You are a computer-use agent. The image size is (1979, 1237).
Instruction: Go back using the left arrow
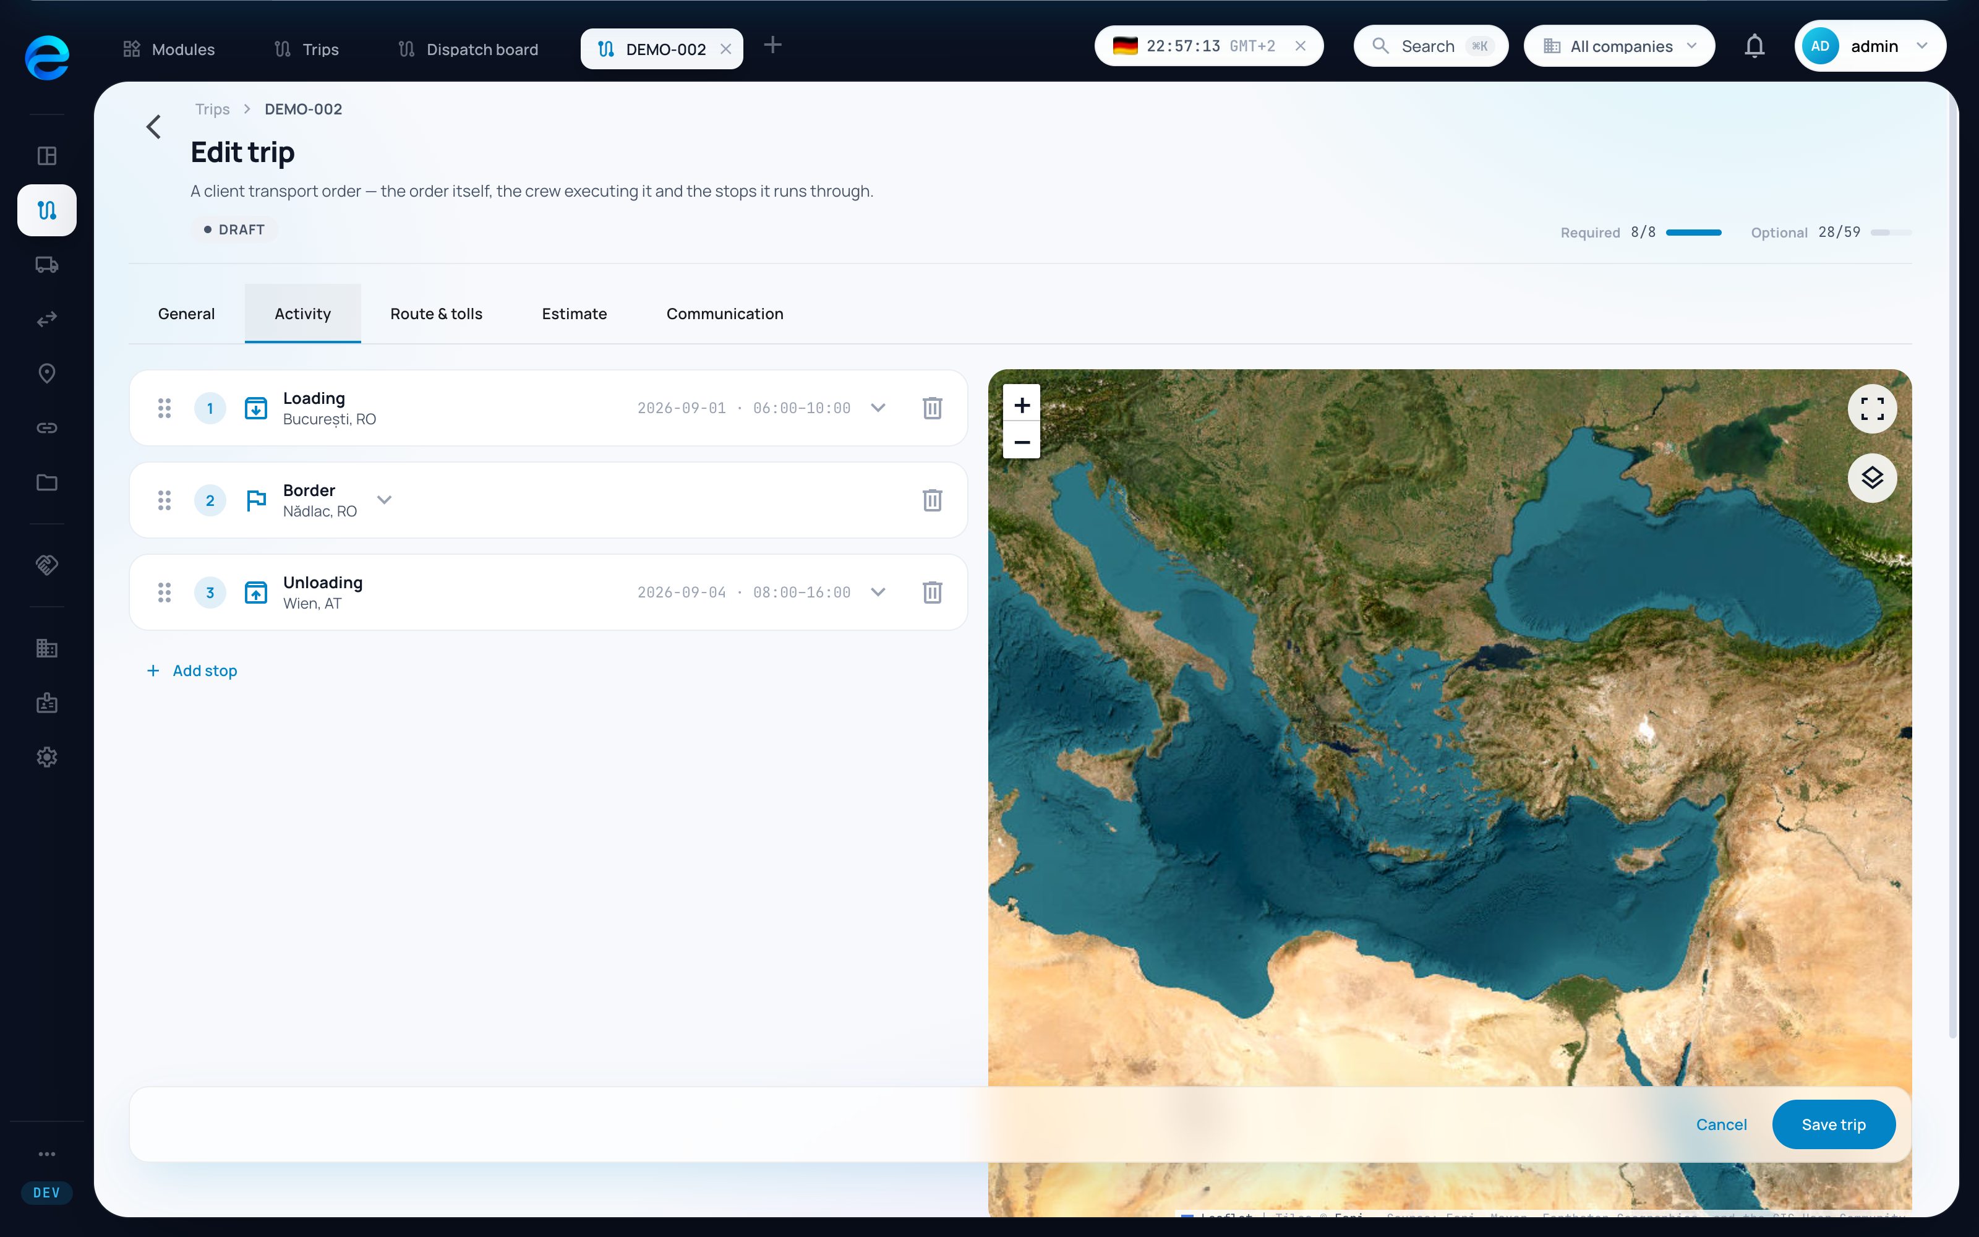tap(154, 127)
